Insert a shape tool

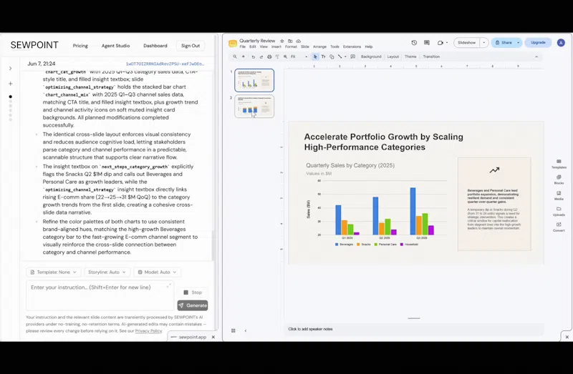point(332,56)
